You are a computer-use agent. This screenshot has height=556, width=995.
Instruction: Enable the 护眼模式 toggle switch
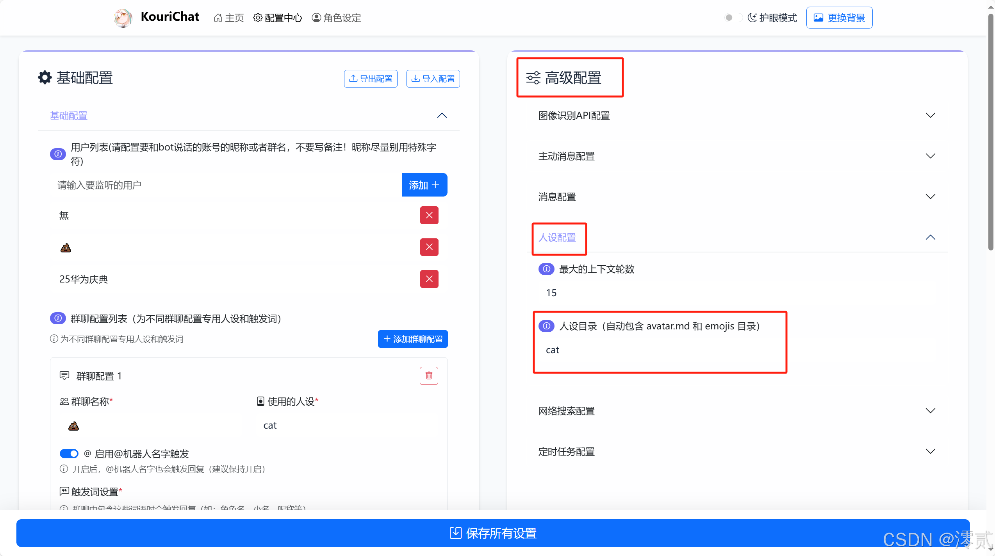(733, 17)
